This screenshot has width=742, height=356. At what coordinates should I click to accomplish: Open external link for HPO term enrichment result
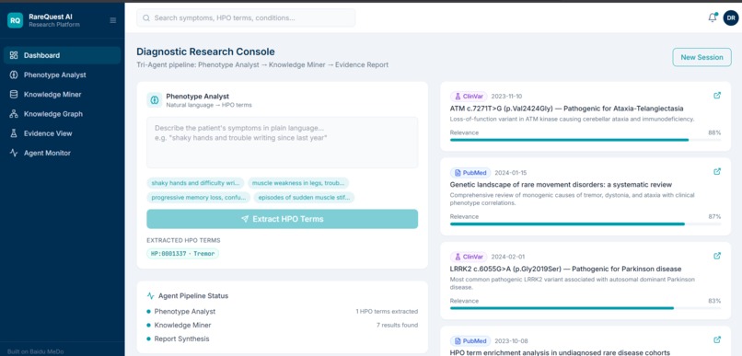tap(717, 340)
